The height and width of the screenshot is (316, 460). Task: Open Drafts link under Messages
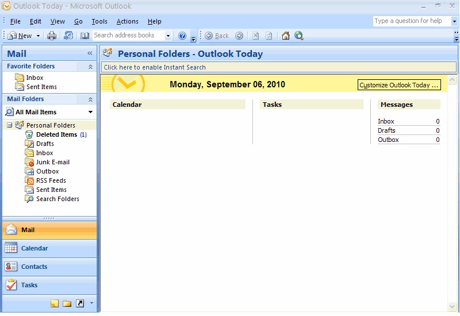pyautogui.click(x=386, y=130)
